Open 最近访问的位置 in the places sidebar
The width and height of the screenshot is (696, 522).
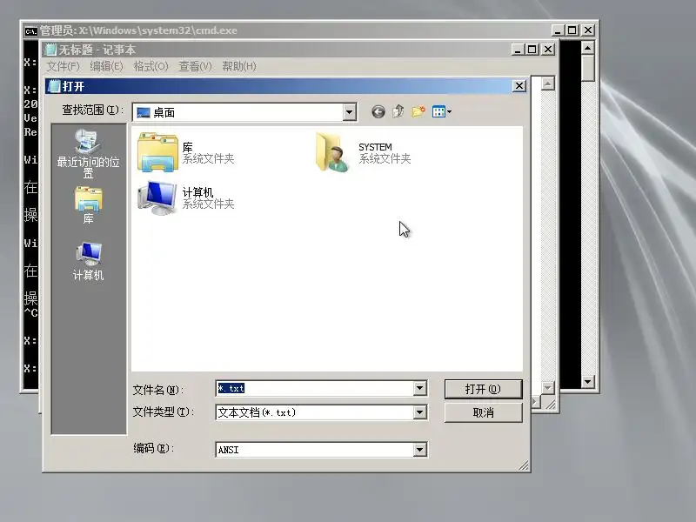[89, 154]
